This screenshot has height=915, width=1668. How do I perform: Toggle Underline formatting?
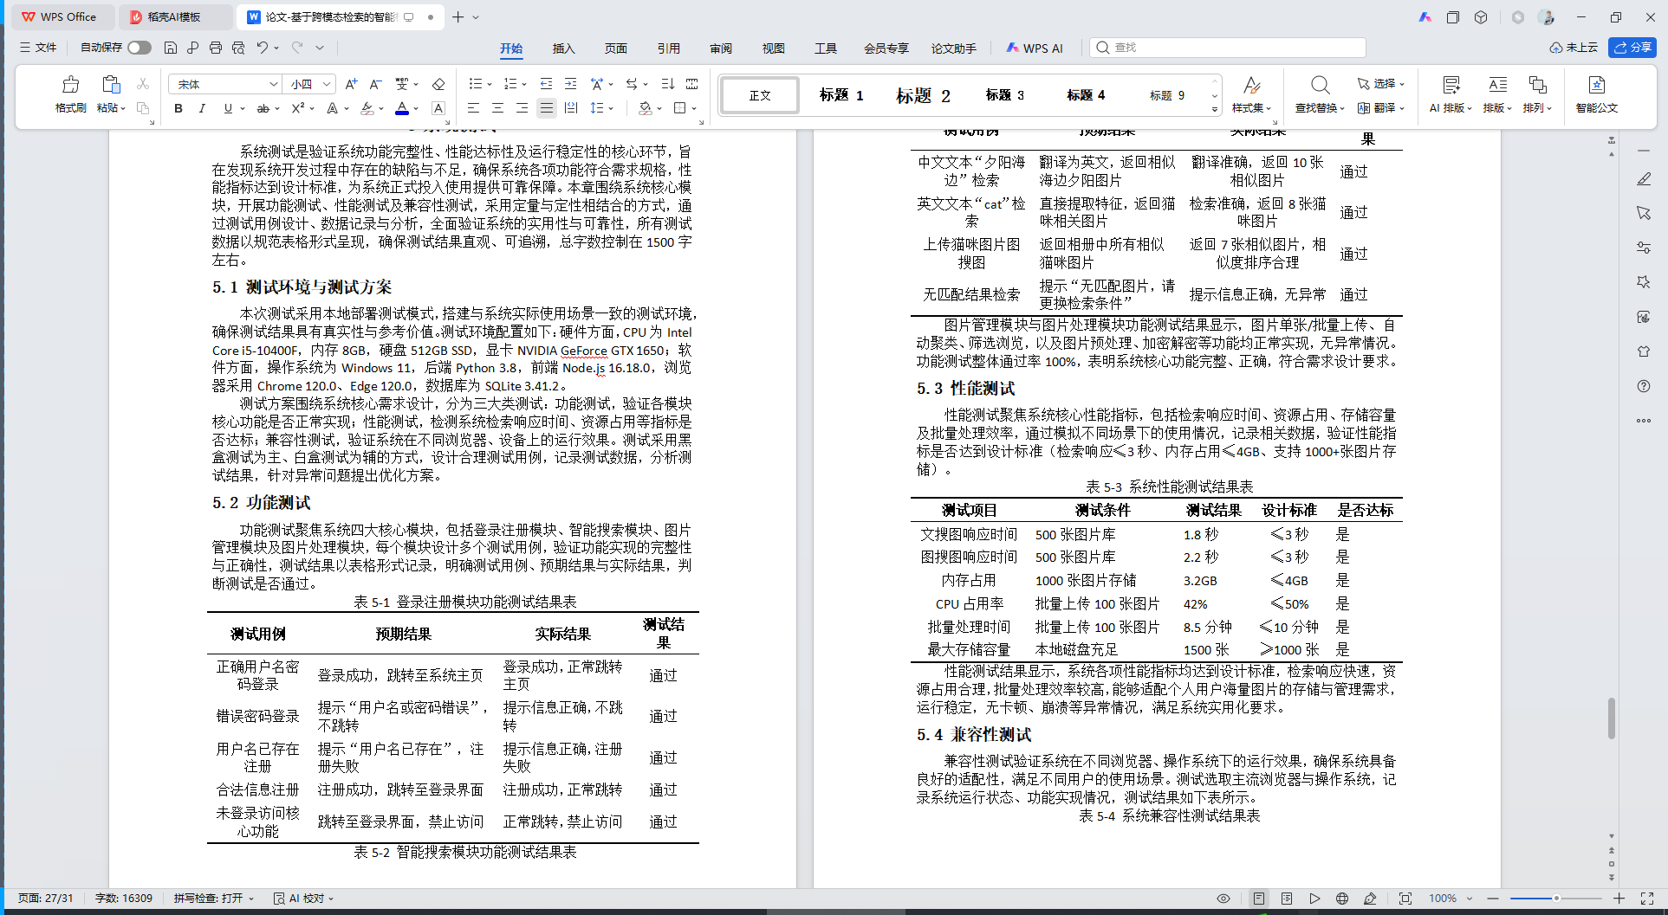click(x=228, y=108)
